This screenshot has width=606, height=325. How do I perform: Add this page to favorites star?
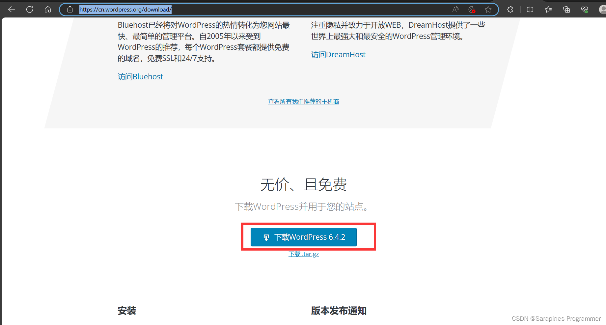[488, 10]
